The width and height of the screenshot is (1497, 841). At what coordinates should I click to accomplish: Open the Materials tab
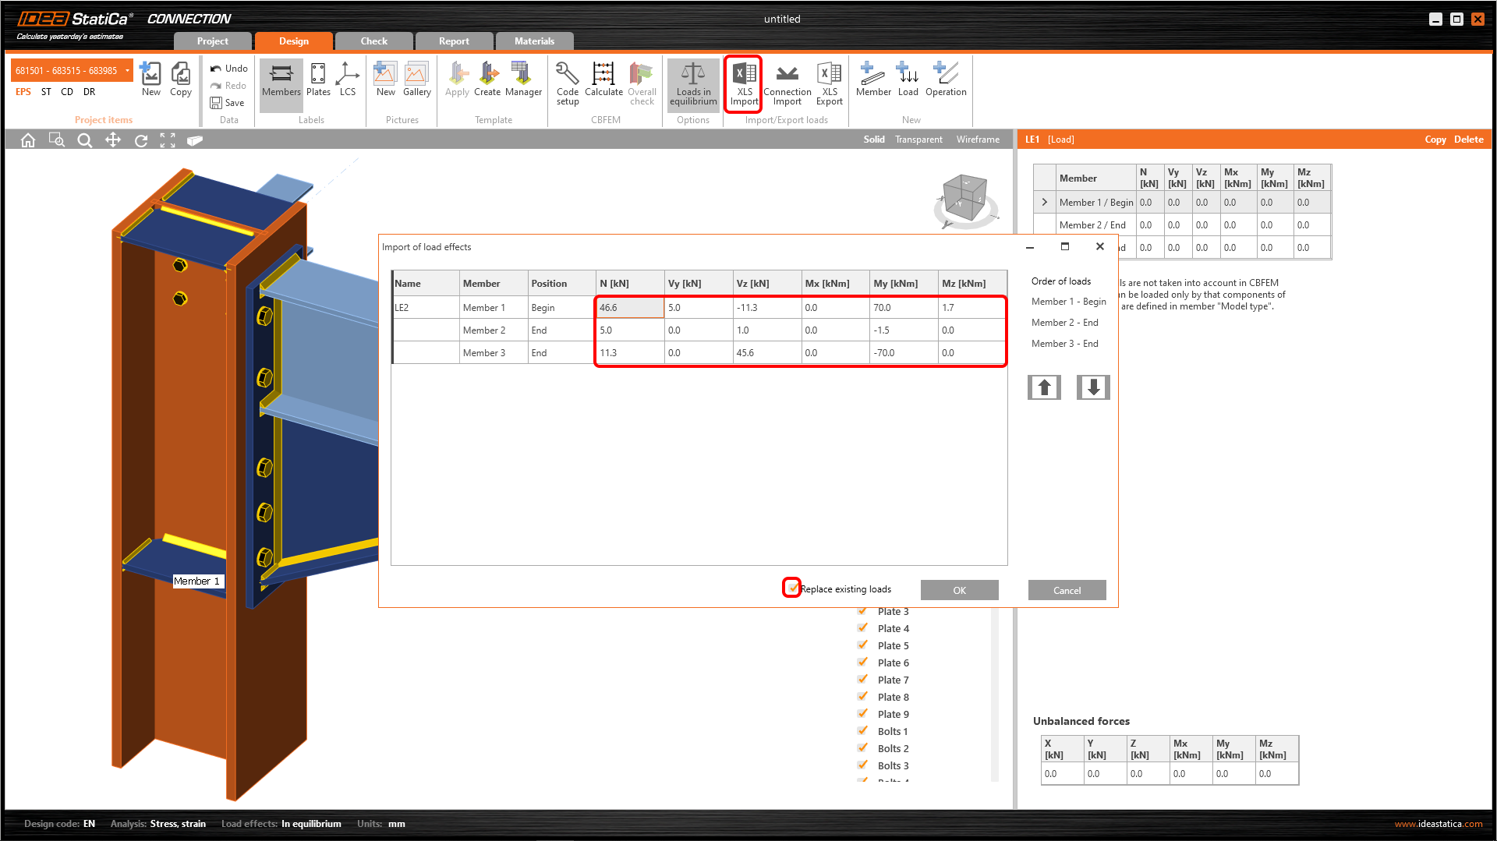click(x=534, y=41)
